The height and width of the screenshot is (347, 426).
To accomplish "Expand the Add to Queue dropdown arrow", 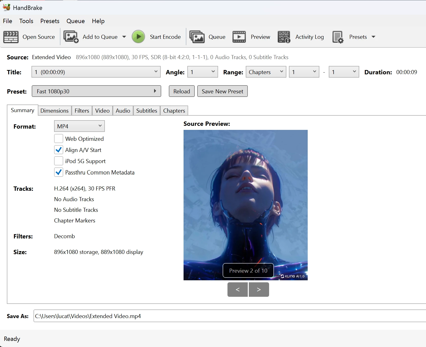I will click(124, 37).
